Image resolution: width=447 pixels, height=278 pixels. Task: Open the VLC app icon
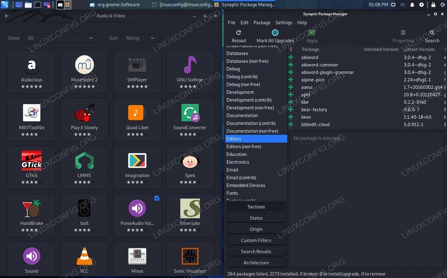tap(84, 256)
